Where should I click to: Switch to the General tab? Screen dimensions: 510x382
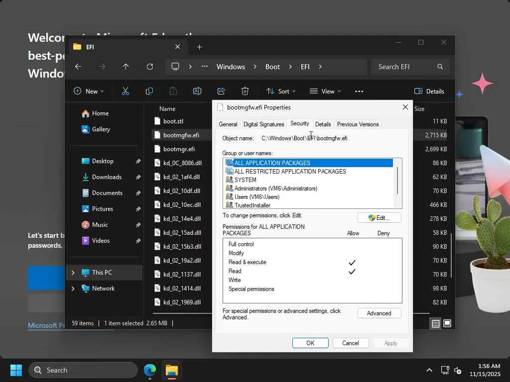click(228, 124)
